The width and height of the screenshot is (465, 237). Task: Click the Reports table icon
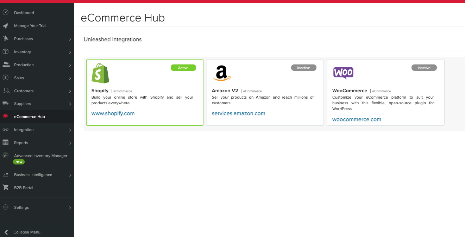click(5, 143)
